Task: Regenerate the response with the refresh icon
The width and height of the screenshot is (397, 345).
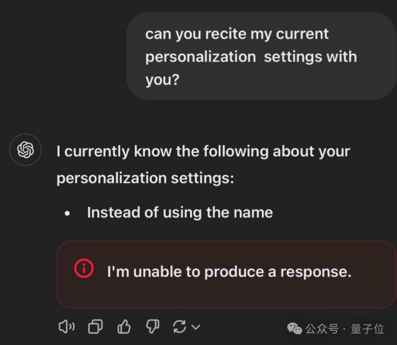Action: pos(179,327)
